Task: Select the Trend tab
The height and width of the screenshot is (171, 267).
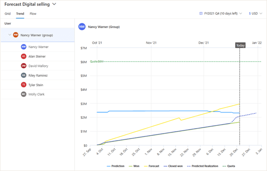Action: tap(20, 13)
